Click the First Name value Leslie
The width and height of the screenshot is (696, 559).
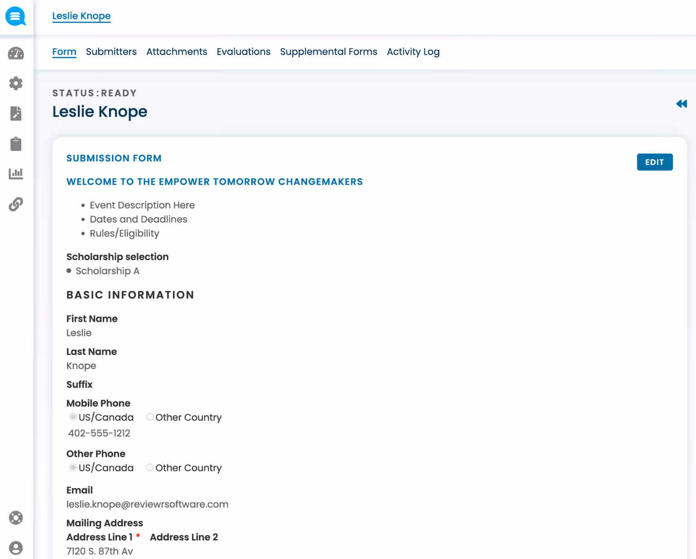click(79, 333)
